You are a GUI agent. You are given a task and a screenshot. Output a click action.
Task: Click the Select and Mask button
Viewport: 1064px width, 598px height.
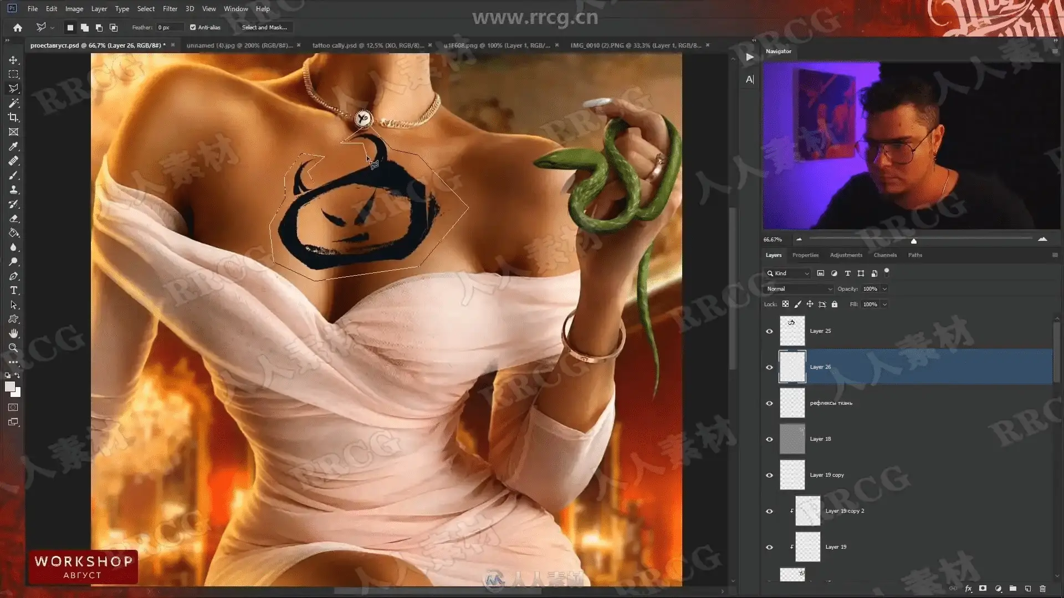pyautogui.click(x=264, y=27)
